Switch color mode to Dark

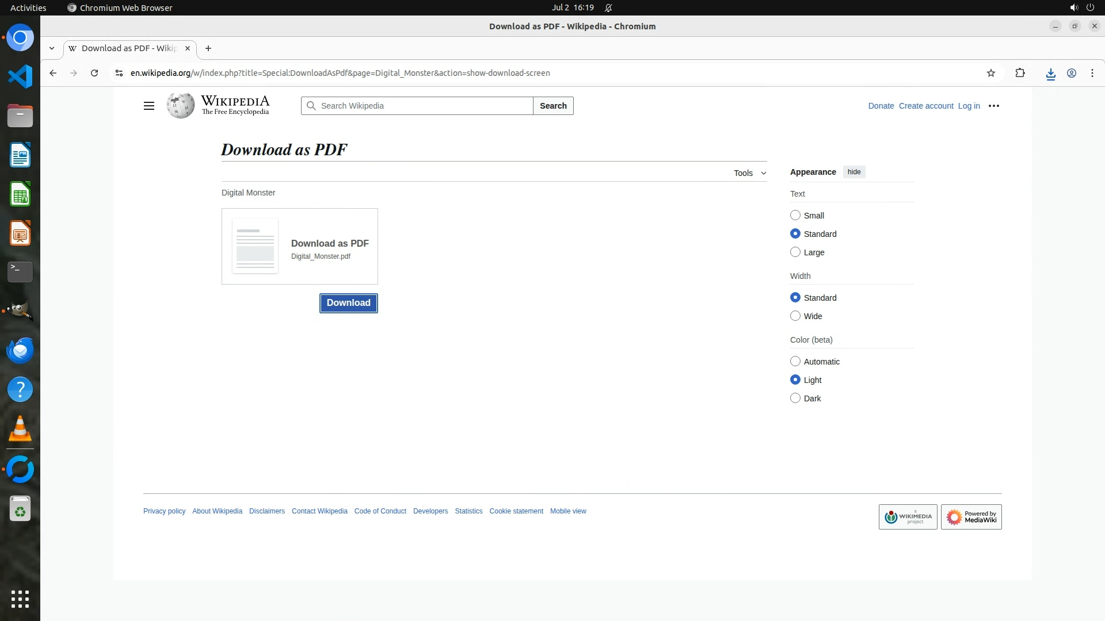(795, 398)
